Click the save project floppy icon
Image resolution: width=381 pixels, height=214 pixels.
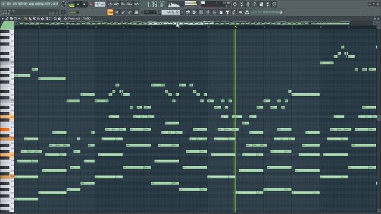(x=261, y=4)
